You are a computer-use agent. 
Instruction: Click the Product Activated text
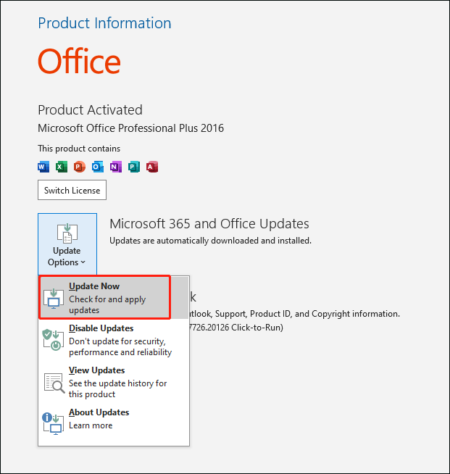coord(90,110)
